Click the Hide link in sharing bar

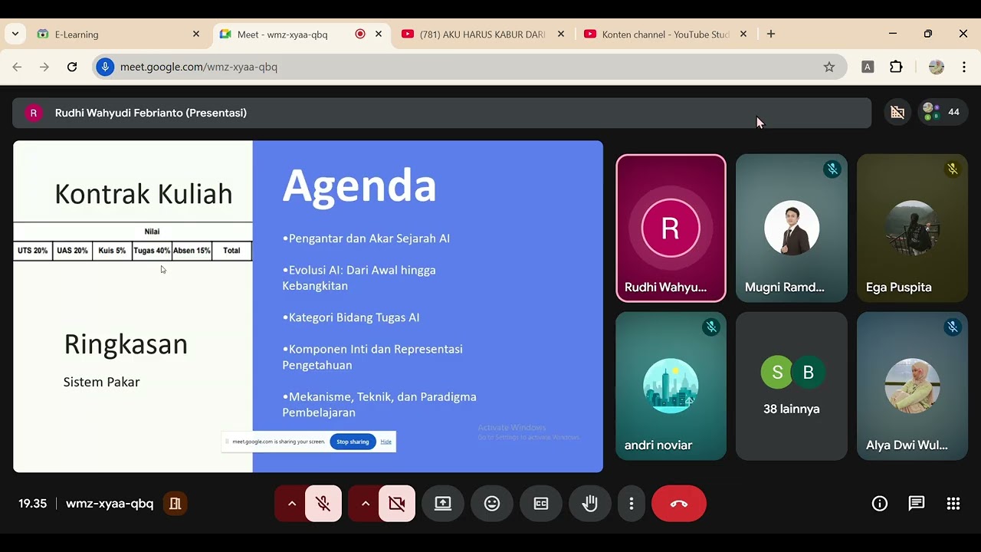pos(386,442)
